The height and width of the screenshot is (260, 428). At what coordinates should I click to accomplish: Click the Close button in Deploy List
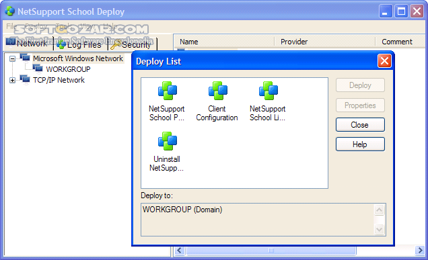[x=360, y=125]
